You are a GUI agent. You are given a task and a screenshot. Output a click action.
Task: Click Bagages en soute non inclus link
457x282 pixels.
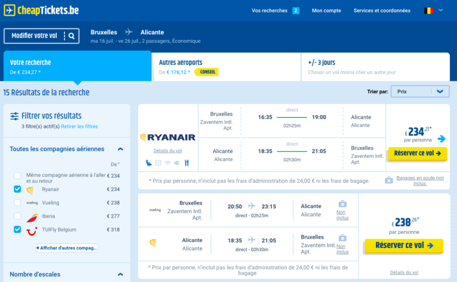tap(420, 181)
